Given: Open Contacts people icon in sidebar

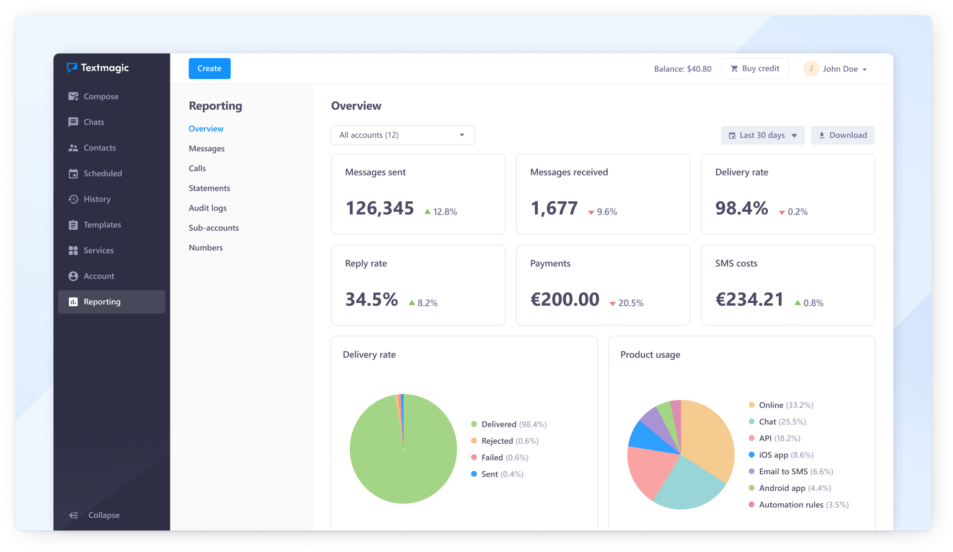Looking at the screenshot, I should coord(73,148).
